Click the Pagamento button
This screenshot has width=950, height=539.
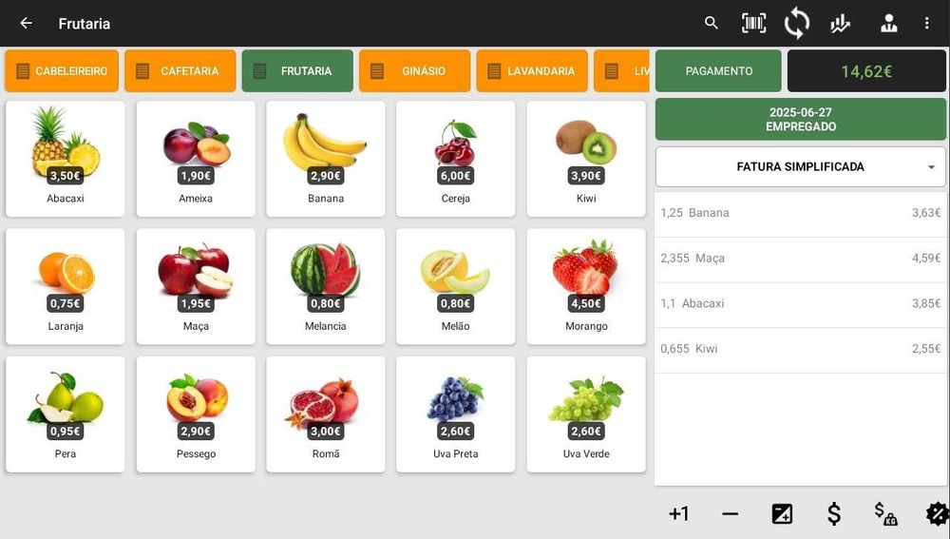pos(718,71)
